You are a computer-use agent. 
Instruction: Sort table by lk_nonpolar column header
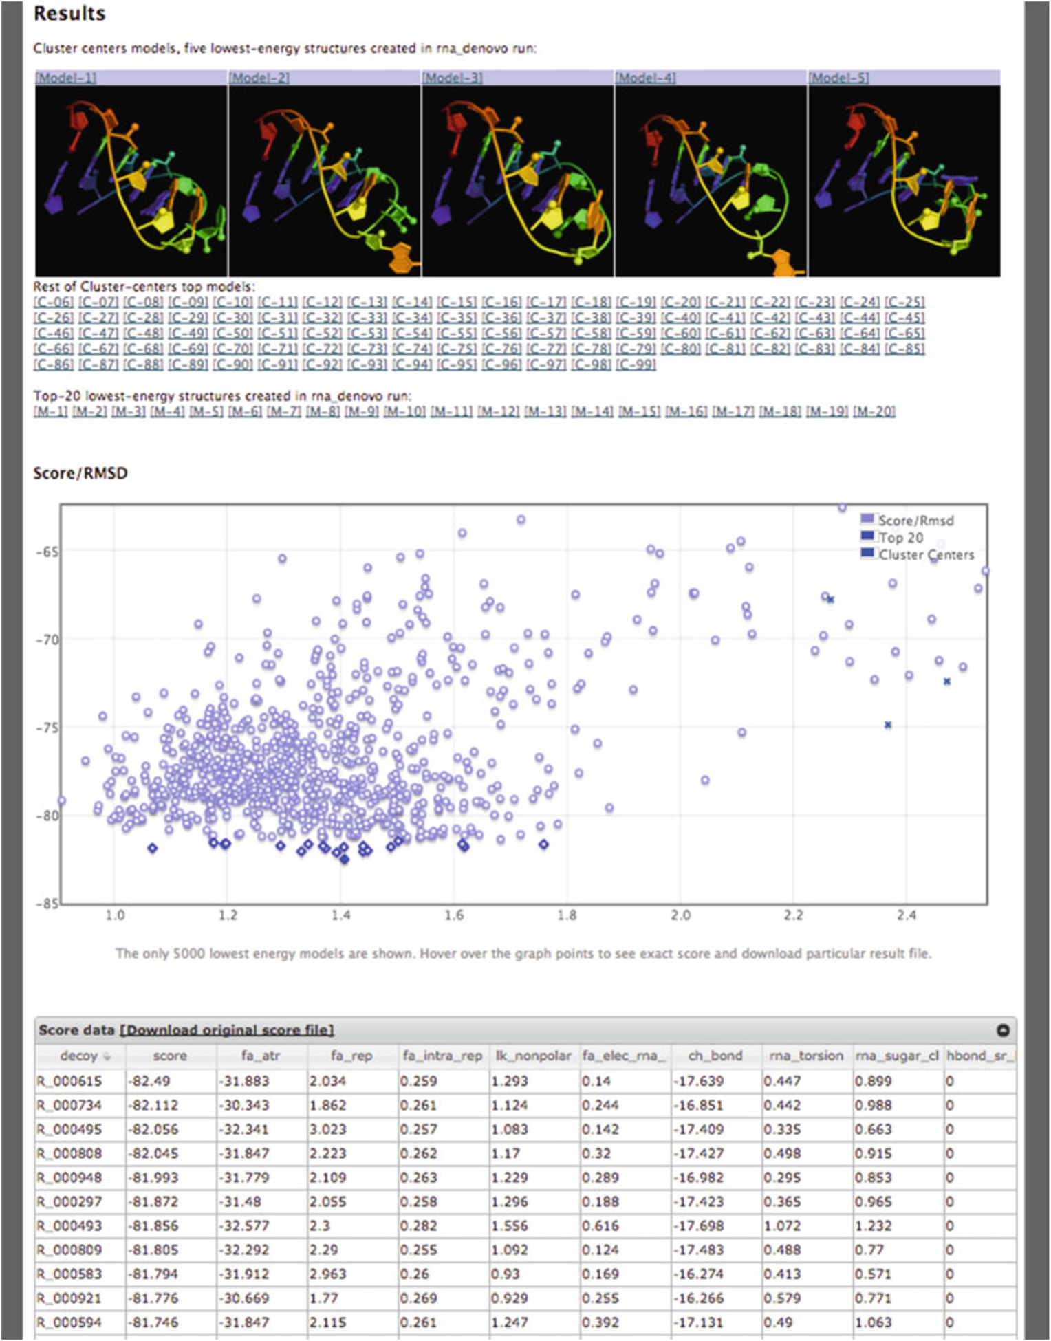534,1056
